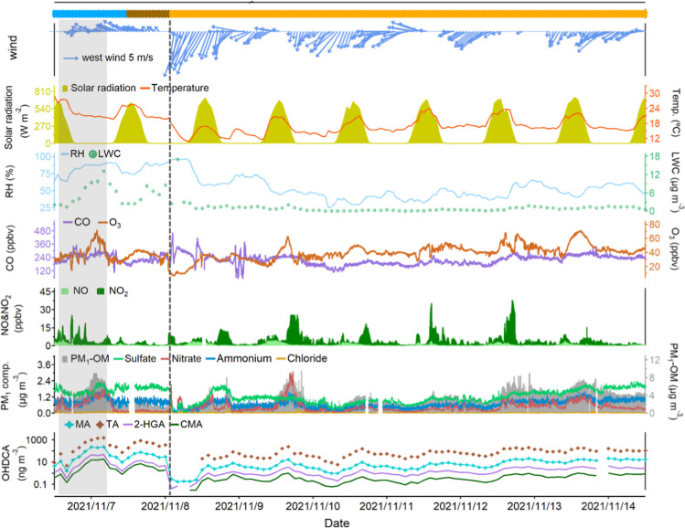The height and width of the screenshot is (528, 685).
Task: Click the Sulfate legend entry
Action: (134, 359)
